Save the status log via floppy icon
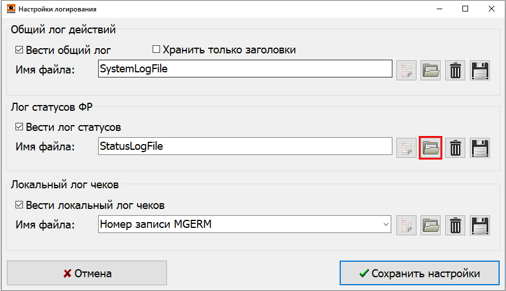 click(480, 148)
